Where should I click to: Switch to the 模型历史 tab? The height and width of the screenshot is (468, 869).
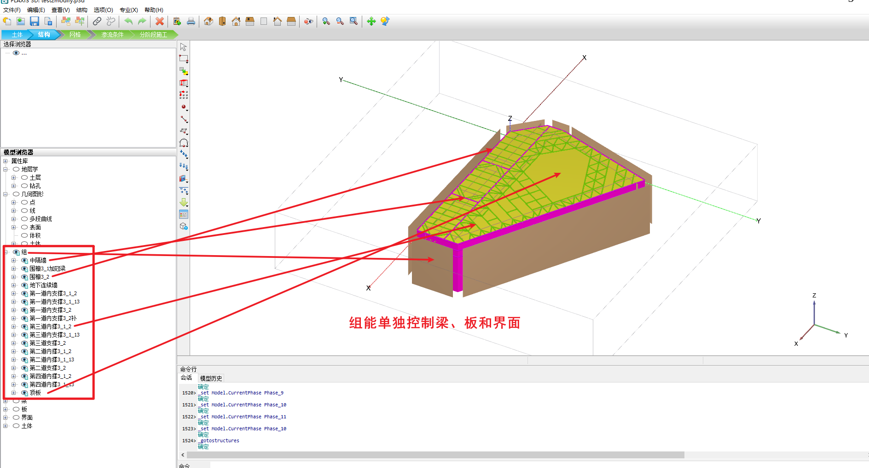point(211,378)
